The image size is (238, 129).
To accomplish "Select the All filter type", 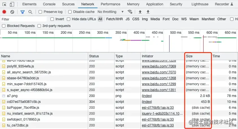I will [100, 19].
